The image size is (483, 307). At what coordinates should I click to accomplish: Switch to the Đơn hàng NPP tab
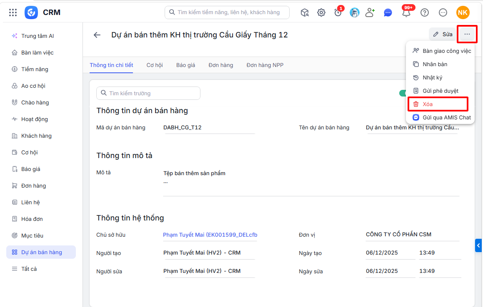coord(265,65)
